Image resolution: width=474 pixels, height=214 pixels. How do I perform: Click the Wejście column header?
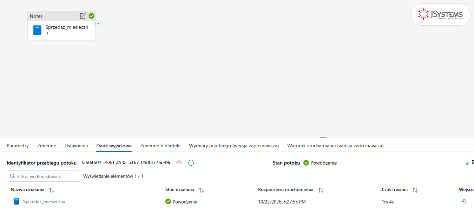[x=466, y=190]
